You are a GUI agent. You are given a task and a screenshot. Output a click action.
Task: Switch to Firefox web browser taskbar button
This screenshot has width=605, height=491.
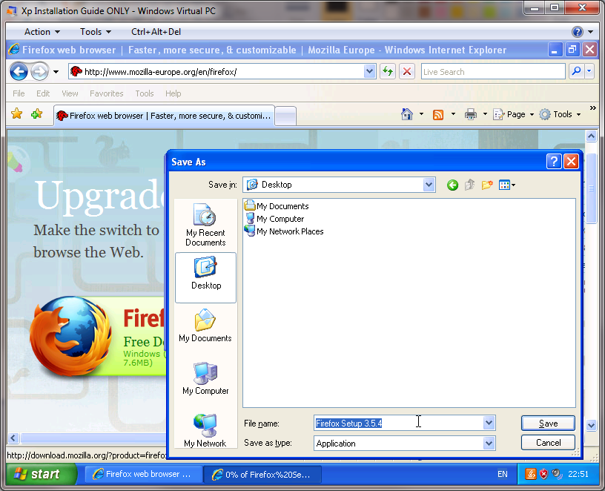click(x=143, y=474)
